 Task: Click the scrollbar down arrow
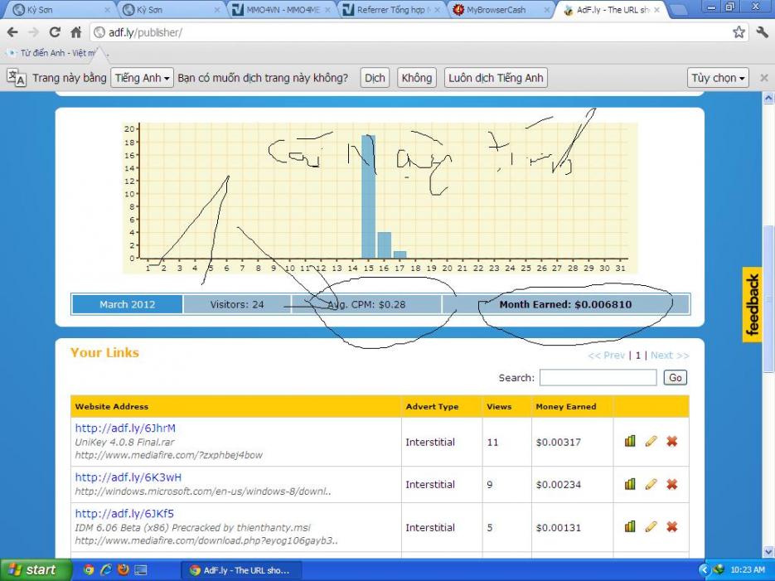coord(768,552)
